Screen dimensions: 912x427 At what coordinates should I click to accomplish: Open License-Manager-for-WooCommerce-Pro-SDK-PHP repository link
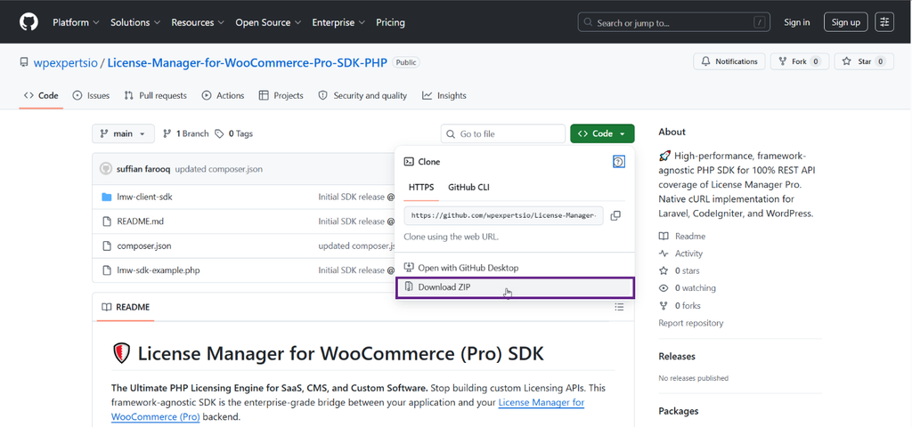[248, 63]
